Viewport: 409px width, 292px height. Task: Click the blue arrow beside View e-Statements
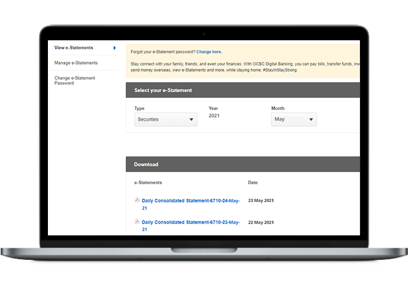click(115, 48)
